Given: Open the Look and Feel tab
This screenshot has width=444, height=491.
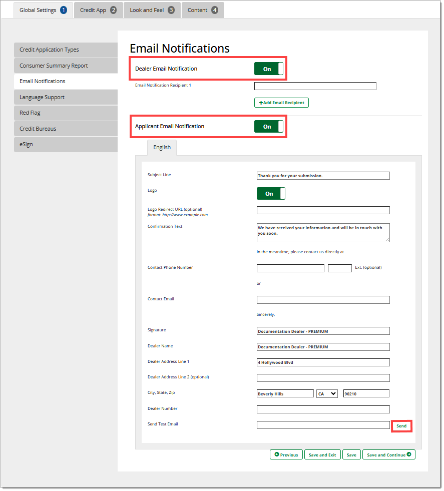Looking at the screenshot, I should click(152, 10).
